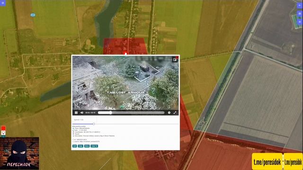Viewport: 303px width, 170px height.
Task: Pause the video in the popup
Action: point(76,112)
